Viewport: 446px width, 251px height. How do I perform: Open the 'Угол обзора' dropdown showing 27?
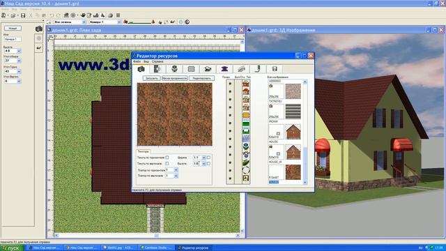tap(19, 61)
